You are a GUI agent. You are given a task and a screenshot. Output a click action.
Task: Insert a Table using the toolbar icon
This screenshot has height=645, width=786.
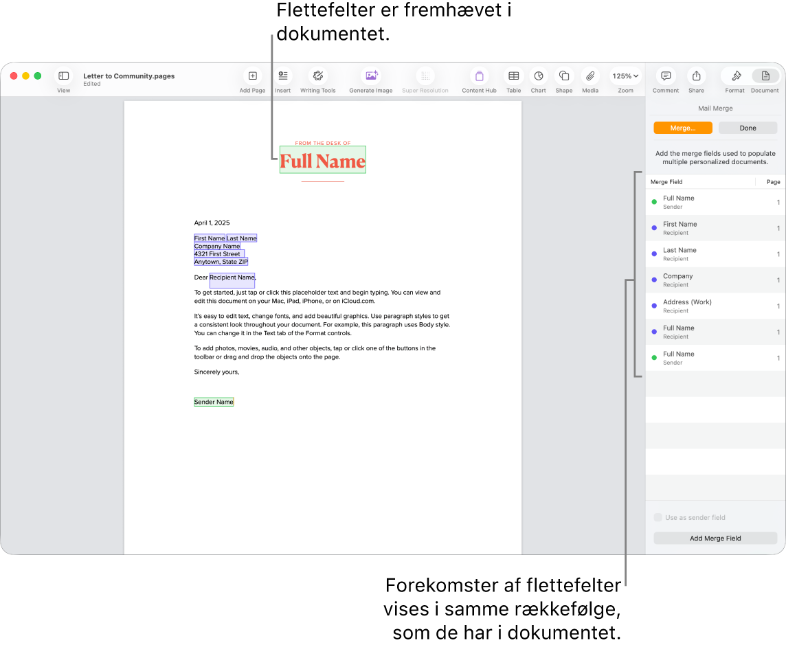pyautogui.click(x=513, y=76)
